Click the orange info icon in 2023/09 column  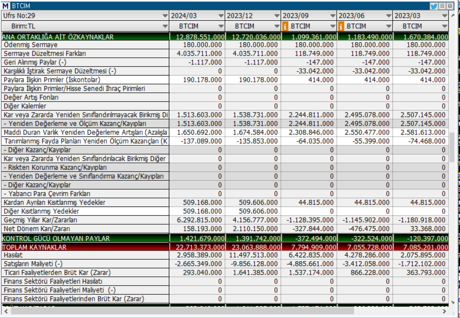pyautogui.click(x=286, y=26)
